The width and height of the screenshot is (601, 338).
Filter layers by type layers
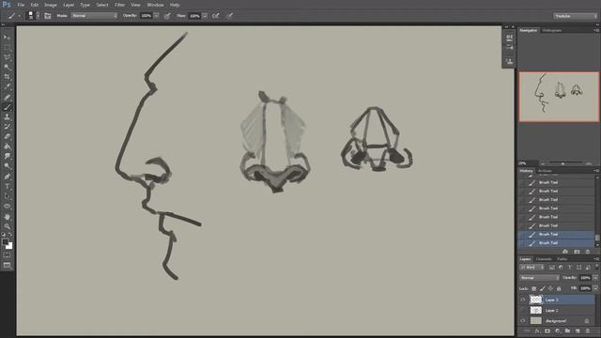(x=570, y=267)
